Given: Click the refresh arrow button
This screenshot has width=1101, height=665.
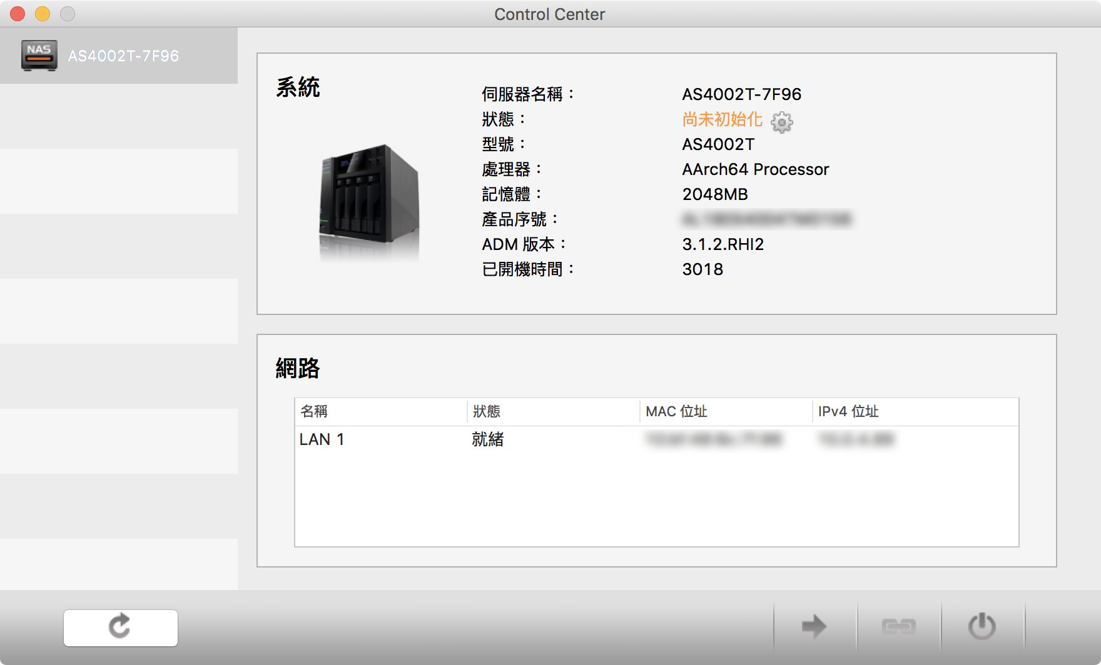Looking at the screenshot, I should click(x=120, y=627).
